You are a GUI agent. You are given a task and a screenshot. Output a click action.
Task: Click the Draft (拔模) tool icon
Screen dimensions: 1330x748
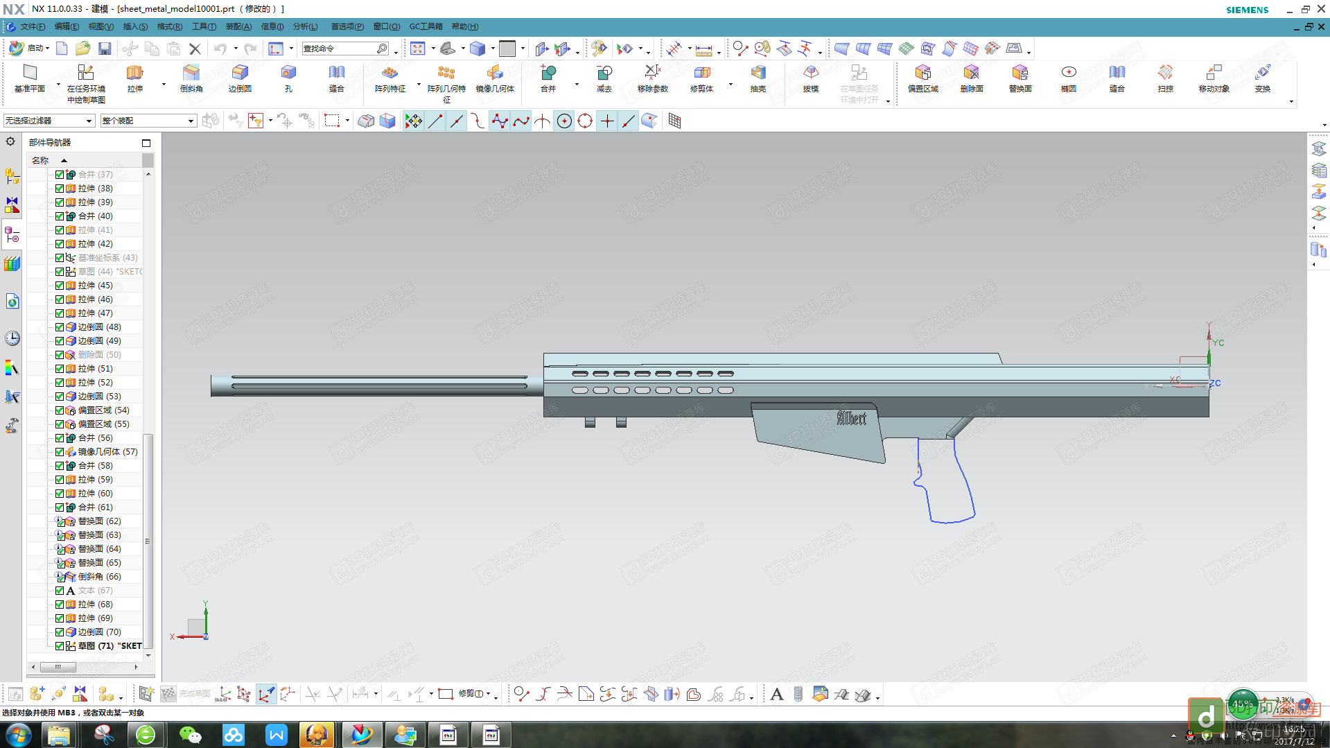811,72
